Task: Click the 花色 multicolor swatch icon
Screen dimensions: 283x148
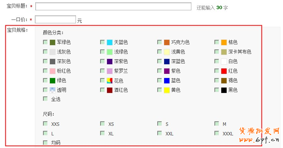Action: (110, 80)
